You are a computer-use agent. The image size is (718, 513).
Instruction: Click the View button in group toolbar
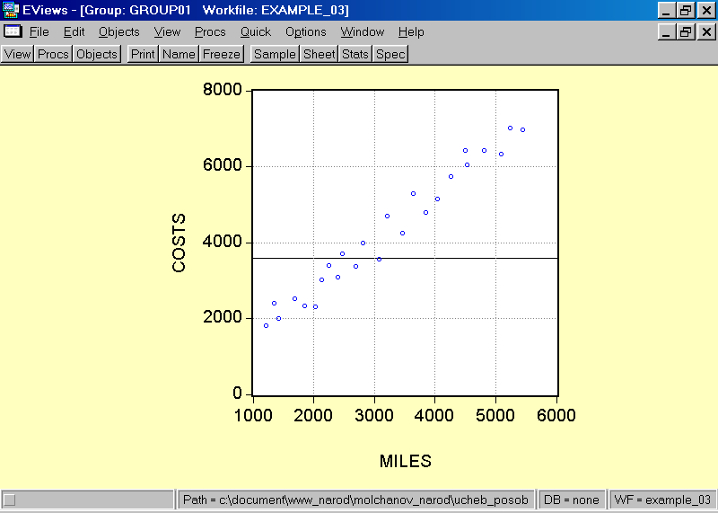[17, 54]
